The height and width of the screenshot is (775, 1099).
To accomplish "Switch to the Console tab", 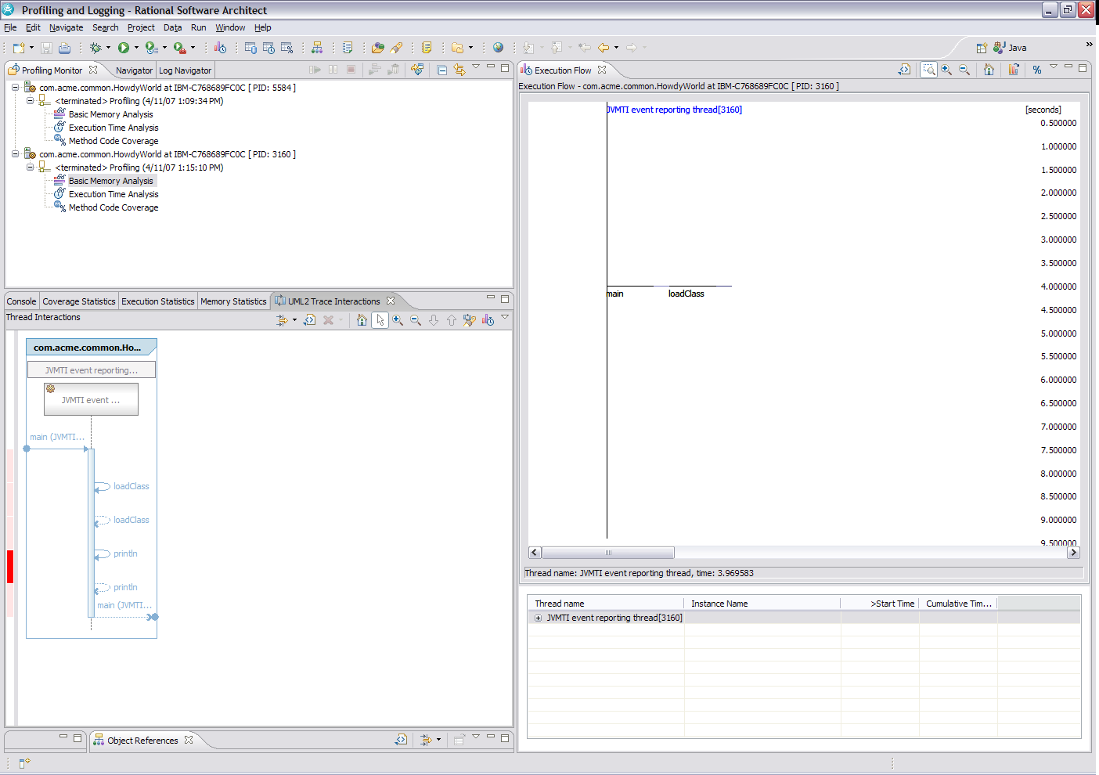I will point(21,301).
